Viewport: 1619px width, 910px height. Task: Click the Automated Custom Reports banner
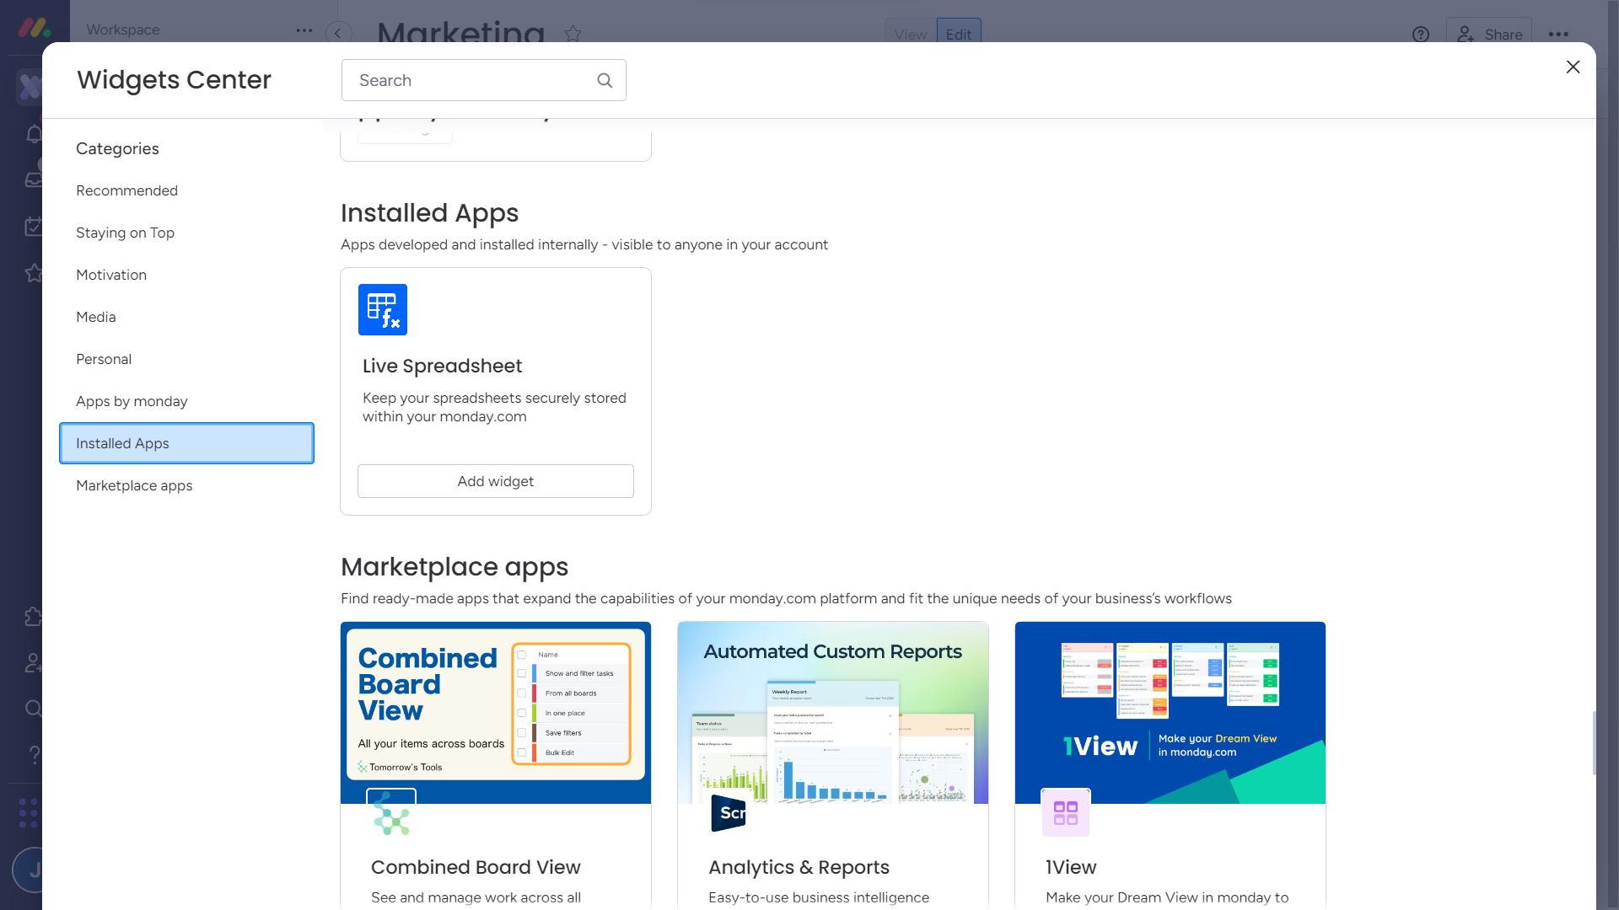click(833, 712)
